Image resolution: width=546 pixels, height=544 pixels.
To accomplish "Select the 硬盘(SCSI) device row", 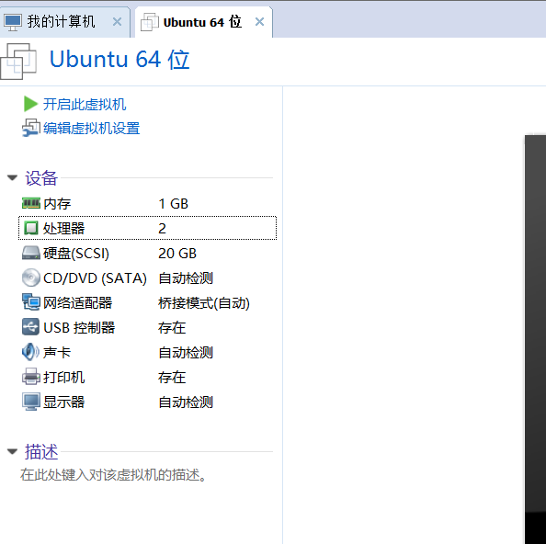I will click(147, 253).
